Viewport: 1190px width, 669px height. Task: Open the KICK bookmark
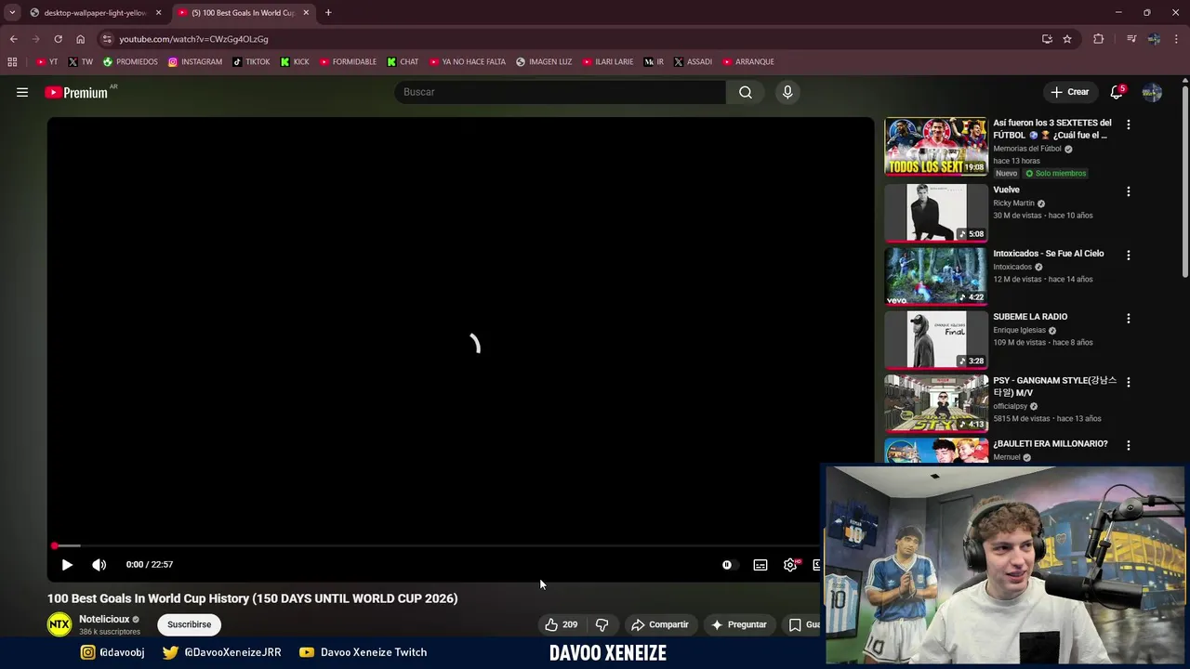click(x=295, y=62)
